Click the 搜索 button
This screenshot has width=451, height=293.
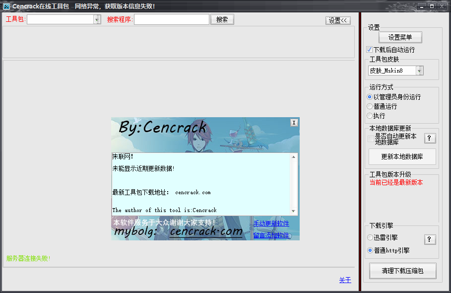tap(222, 19)
